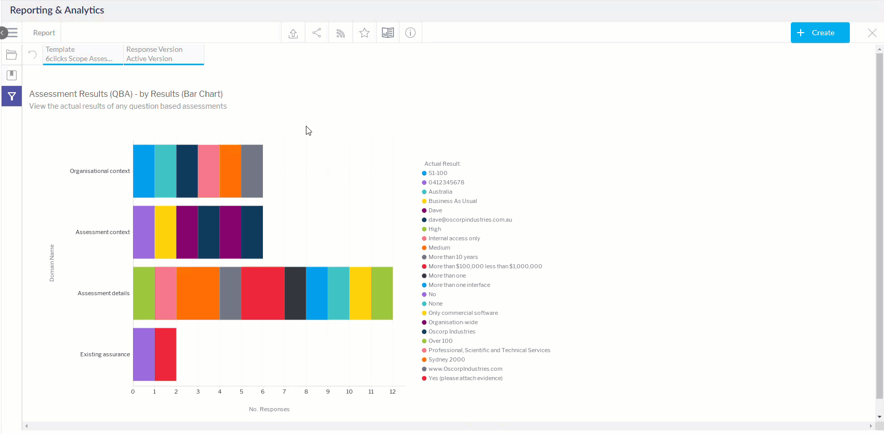The width and height of the screenshot is (884, 434).
Task: Open the Response Version filter dropdown
Action: pos(164,54)
